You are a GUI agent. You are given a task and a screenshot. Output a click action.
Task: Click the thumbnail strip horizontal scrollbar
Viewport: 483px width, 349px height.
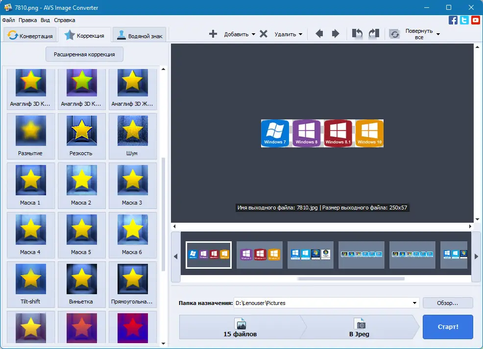pos(351,279)
